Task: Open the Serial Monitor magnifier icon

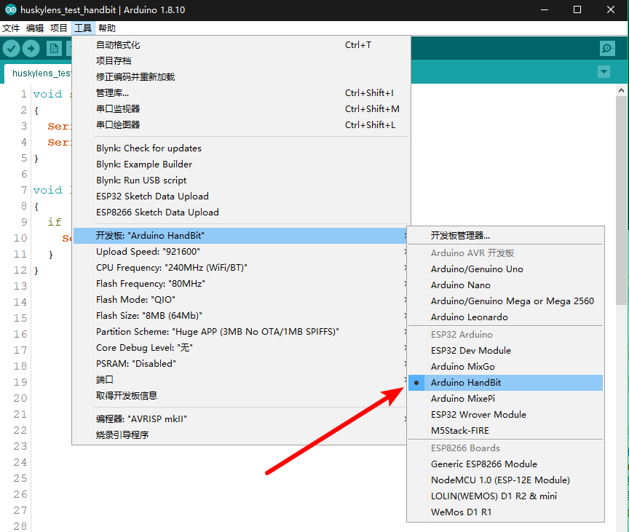Action: (607, 49)
